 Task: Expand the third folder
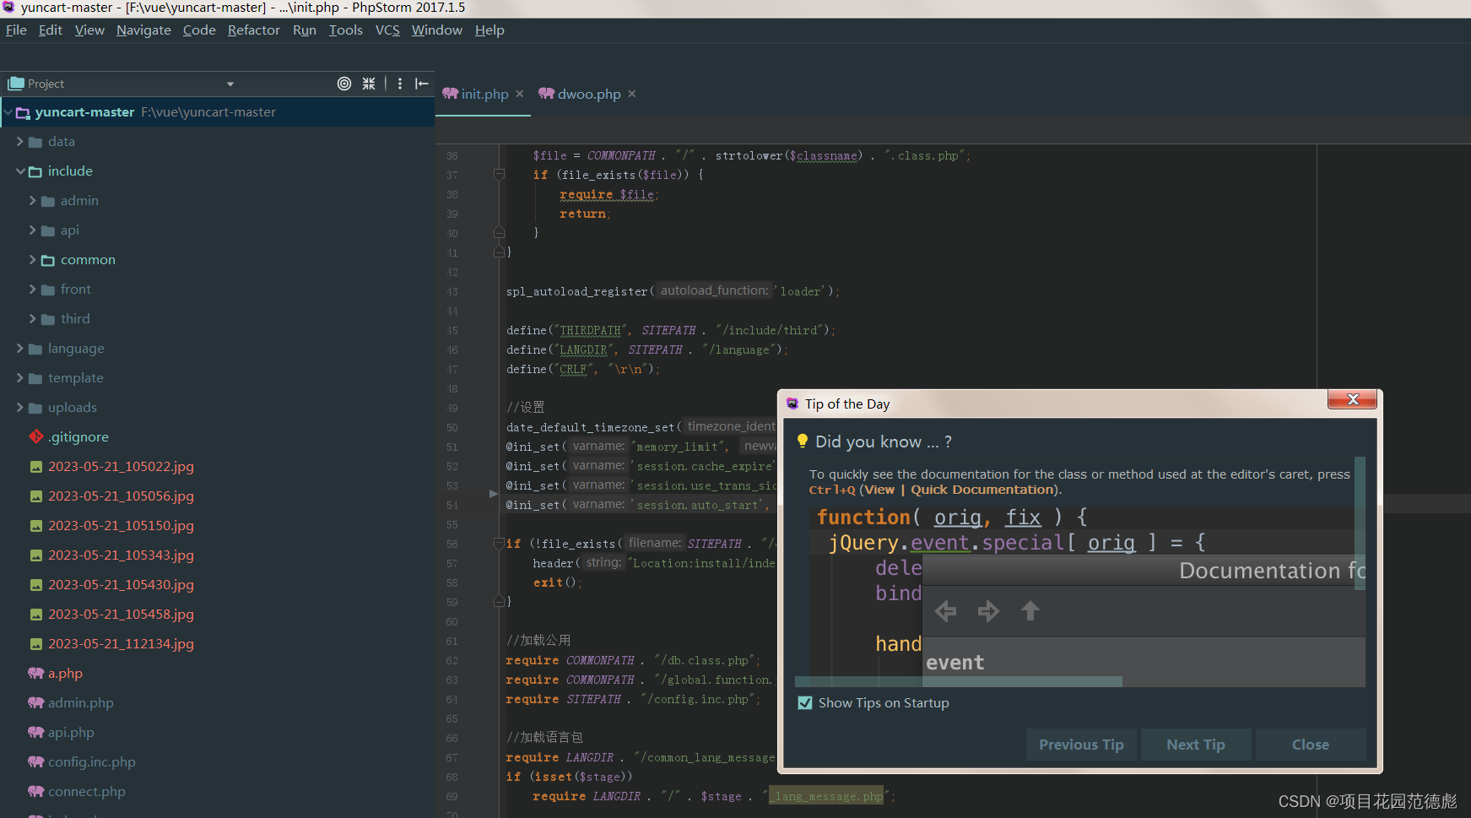[x=33, y=318]
